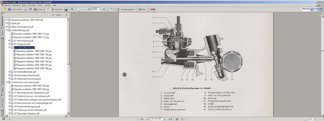Click the Maak overal PDF's link
324x121 pixels.
(x=312, y=9)
